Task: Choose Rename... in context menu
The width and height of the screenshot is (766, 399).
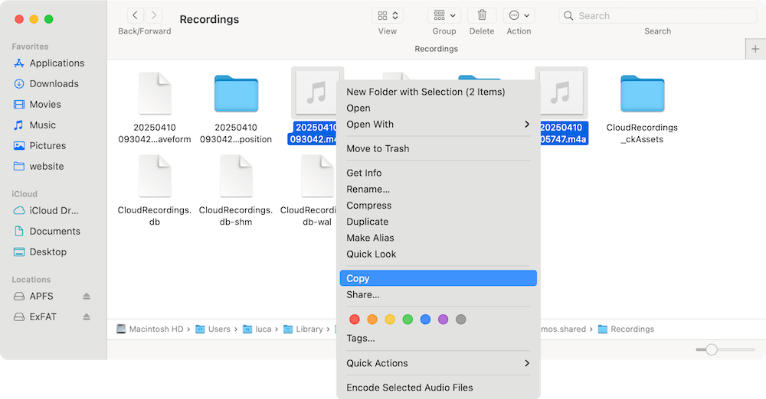Action: pyautogui.click(x=438, y=190)
